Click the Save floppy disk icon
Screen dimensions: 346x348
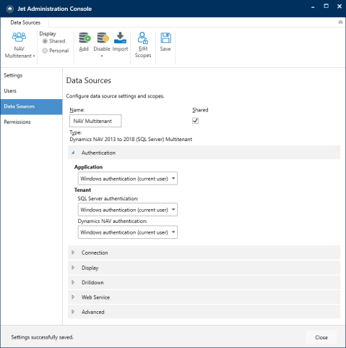(x=165, y=38)
